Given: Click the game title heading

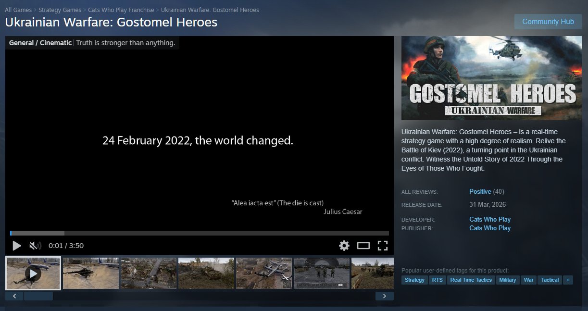Looking at the screenshot, I should [x=111, y=22].
